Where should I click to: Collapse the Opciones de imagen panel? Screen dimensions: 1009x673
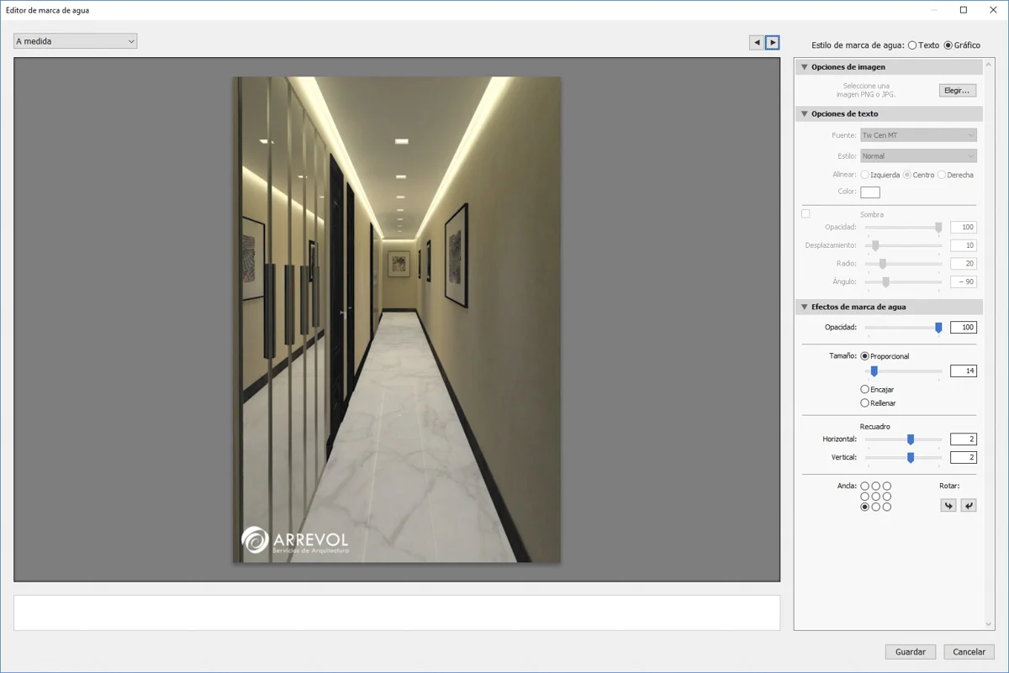pos(805,67)
